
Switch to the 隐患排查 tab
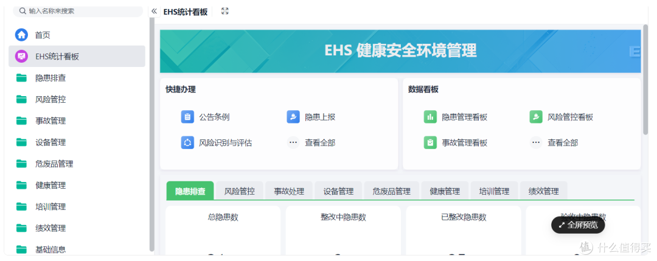190,191
